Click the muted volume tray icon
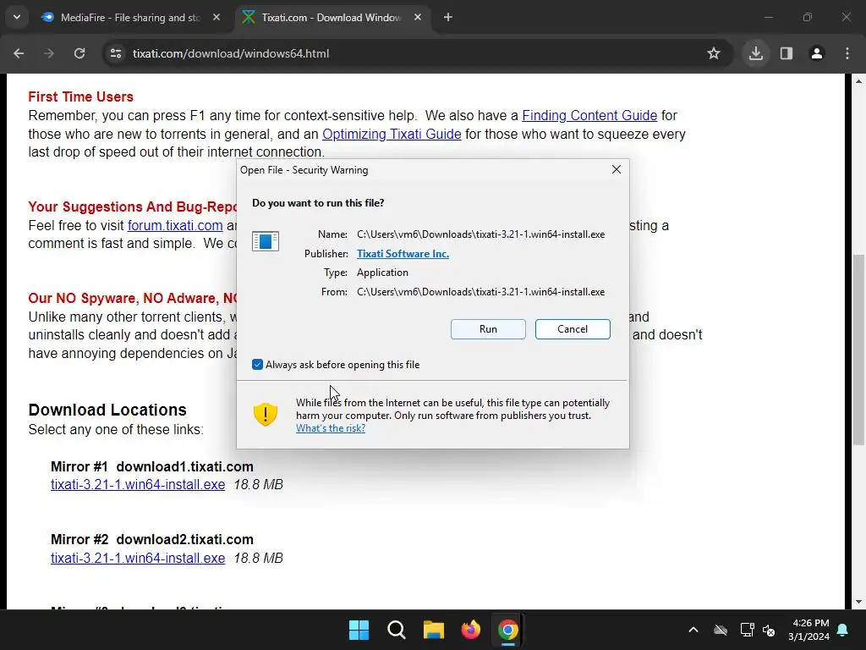Image resolution: width=866 pixels, height=650 pixels. click(x=768, y=630)
